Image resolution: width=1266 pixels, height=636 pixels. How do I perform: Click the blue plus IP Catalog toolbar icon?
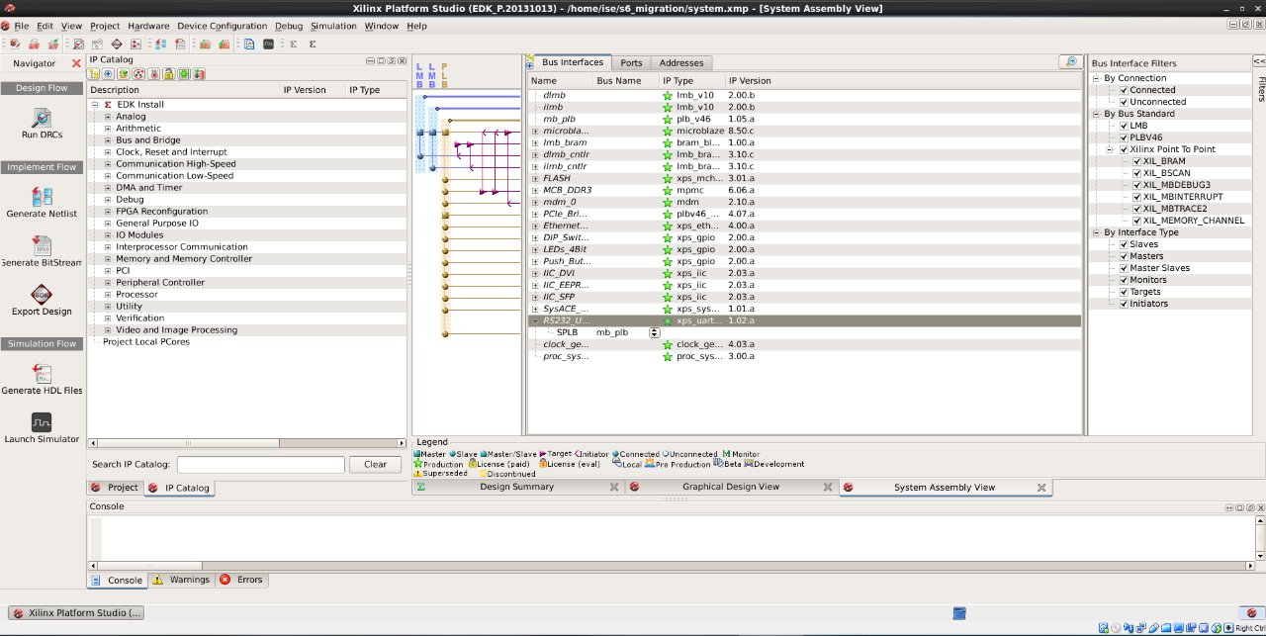pyautogui.click(x=109, y=74)
